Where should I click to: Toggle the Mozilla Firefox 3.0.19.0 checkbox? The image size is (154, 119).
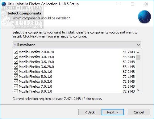click(16, 57)
